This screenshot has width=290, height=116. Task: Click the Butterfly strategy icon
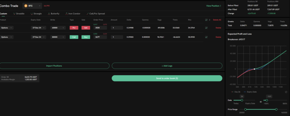(x=49, y=14)
